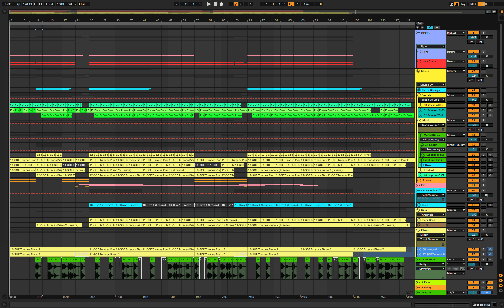The width and height of the screenshot is (504, 308).
Task: Show or hide the Returns section (R)
Action: (501, 281)
